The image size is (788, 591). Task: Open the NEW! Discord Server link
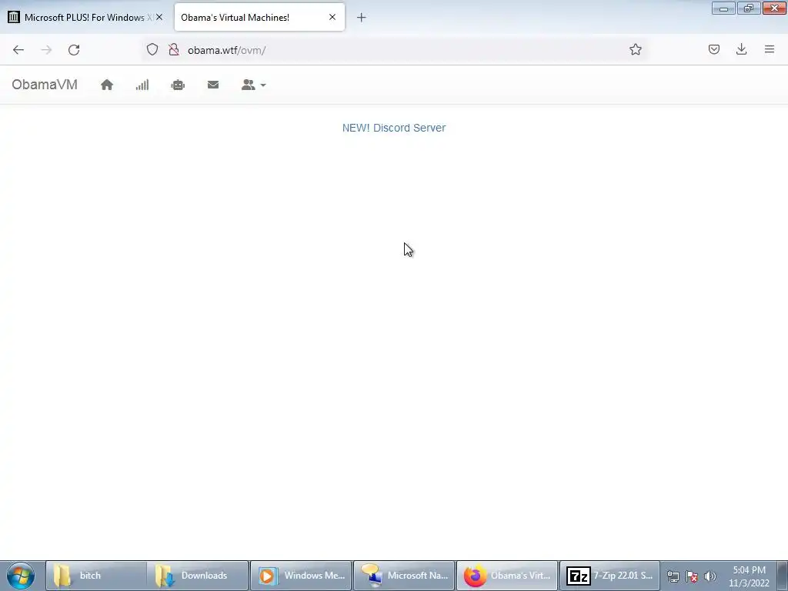tap(394, 128)
